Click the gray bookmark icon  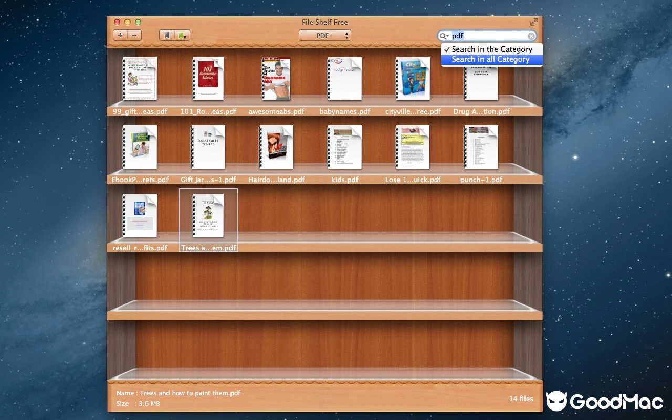point(167,35)
